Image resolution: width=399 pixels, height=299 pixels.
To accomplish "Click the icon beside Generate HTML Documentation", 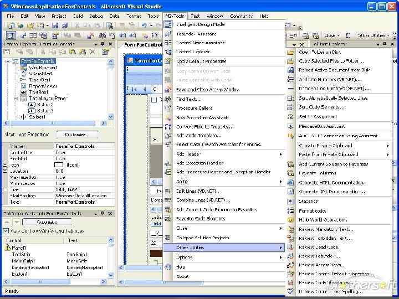I will tap(290, 183).
